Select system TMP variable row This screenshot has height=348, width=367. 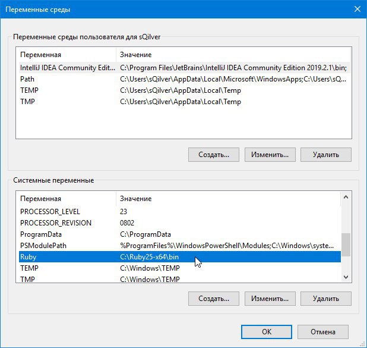click(x=180, y=279)
